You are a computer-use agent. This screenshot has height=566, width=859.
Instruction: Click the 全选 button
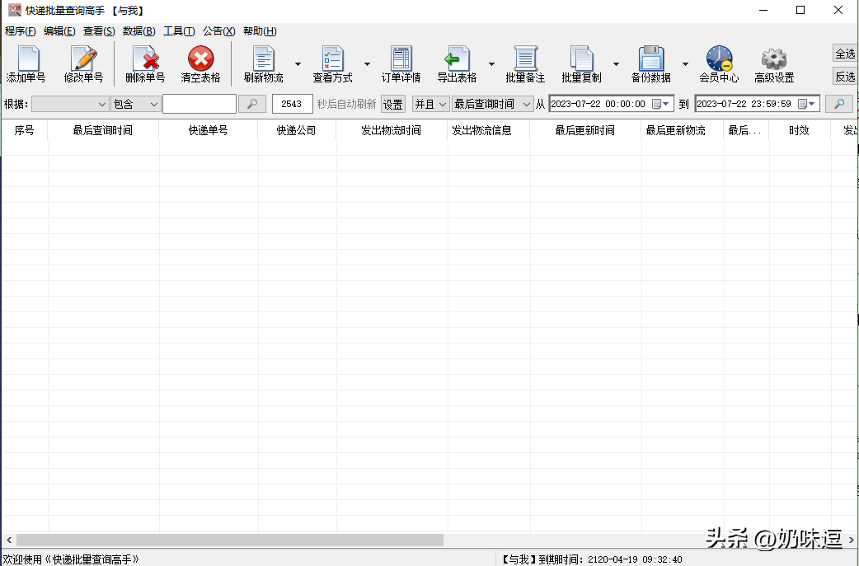click(x=845, y=54)
